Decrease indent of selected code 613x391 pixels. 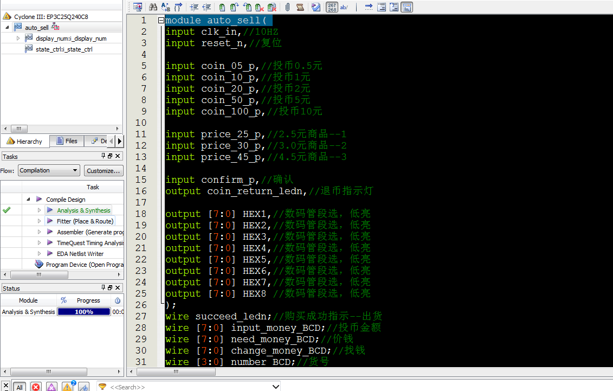(x=207, y=7)
